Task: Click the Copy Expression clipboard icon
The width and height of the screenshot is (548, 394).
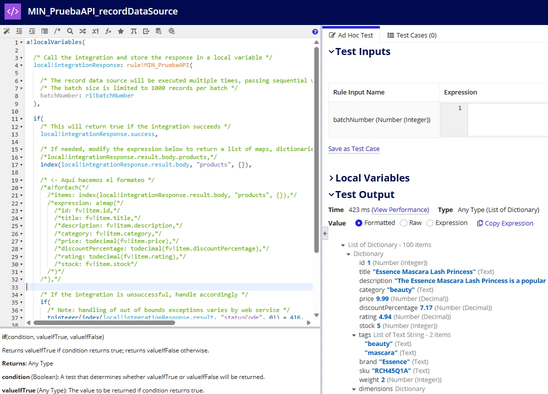Action: tap(480, 223)
